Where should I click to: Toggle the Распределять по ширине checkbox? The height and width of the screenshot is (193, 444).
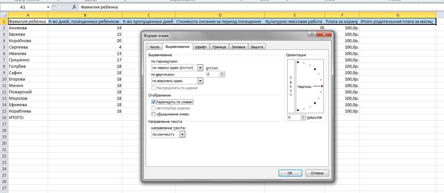point(154,88)
